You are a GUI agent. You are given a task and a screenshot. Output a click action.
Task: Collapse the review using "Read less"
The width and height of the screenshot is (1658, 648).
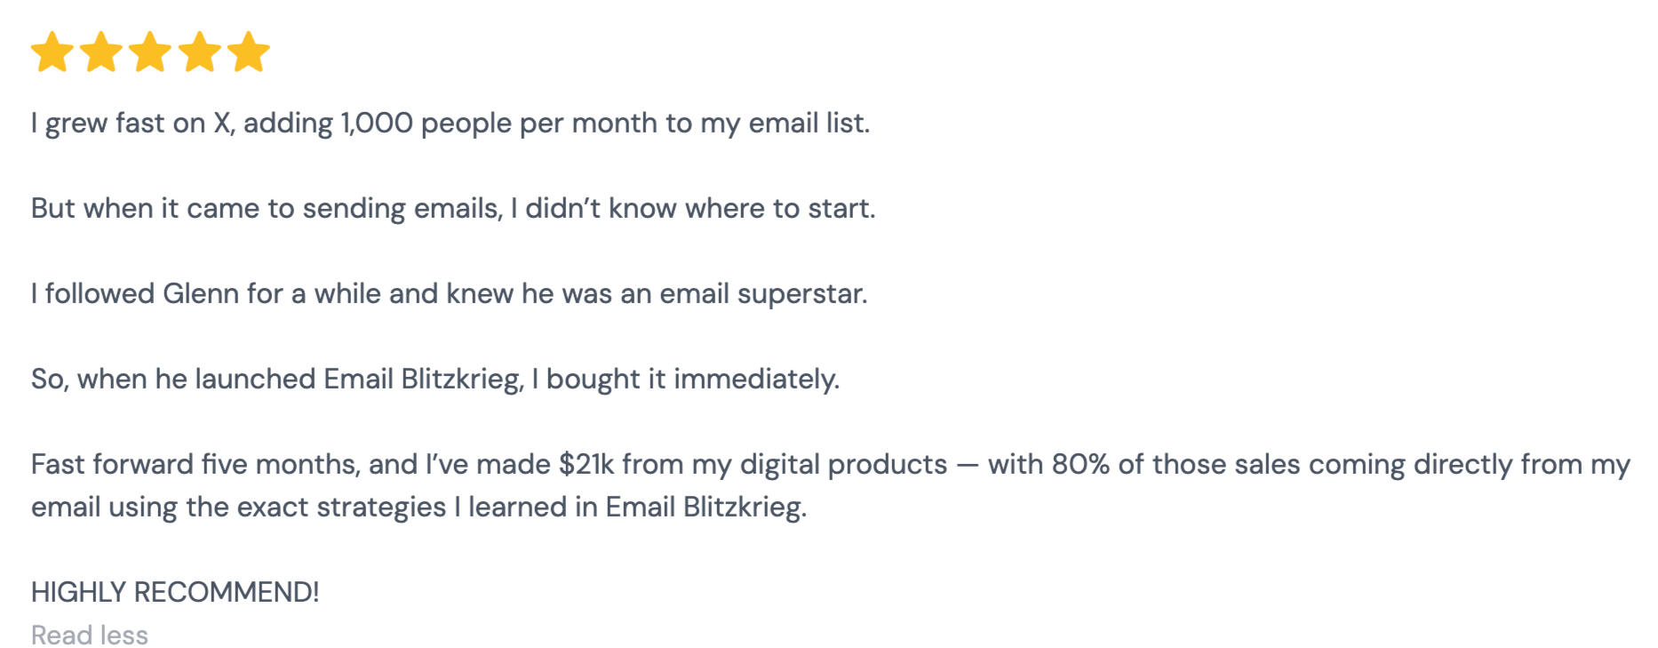point(90,635)
